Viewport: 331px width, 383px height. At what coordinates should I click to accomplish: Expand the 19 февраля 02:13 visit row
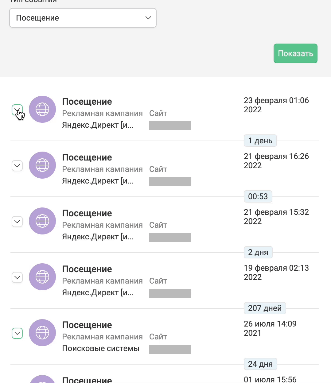[x=17, y=277]
